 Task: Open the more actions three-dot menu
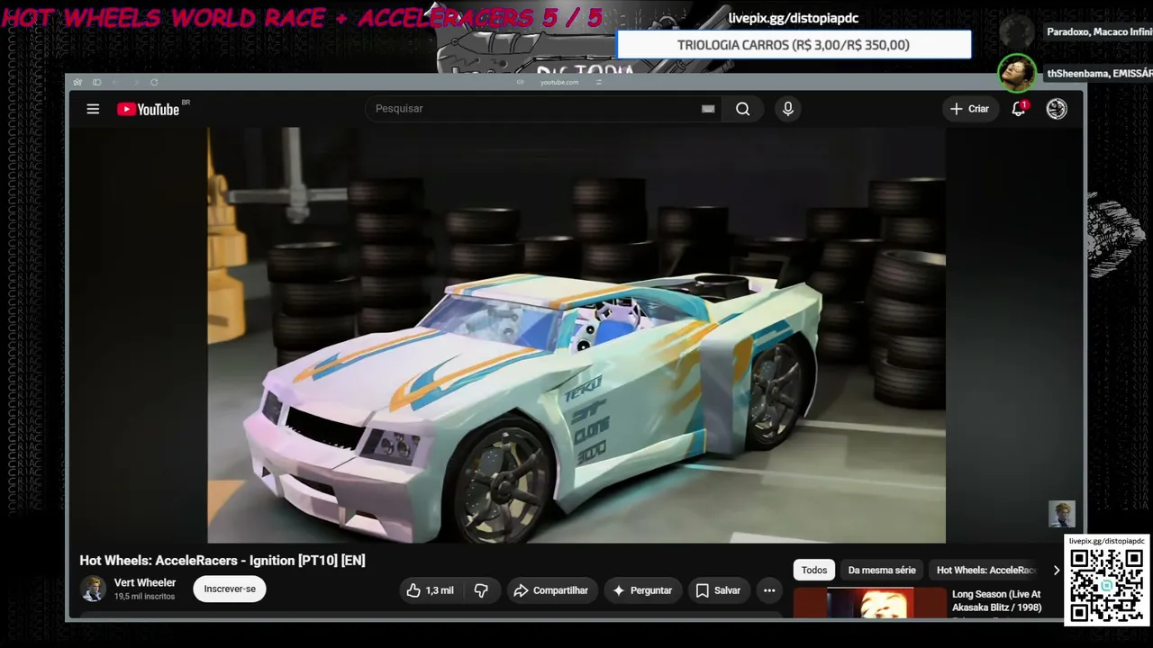[x=769, y=590]
